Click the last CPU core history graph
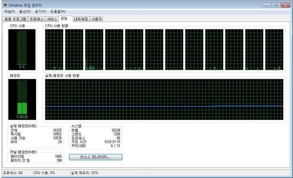Image resolution: width=293 pixels, height=178 pixels. click(274, 49)
